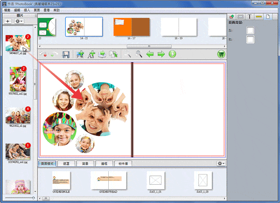Select the orange 16 - 17 page thumbnail

click(132, 27)
